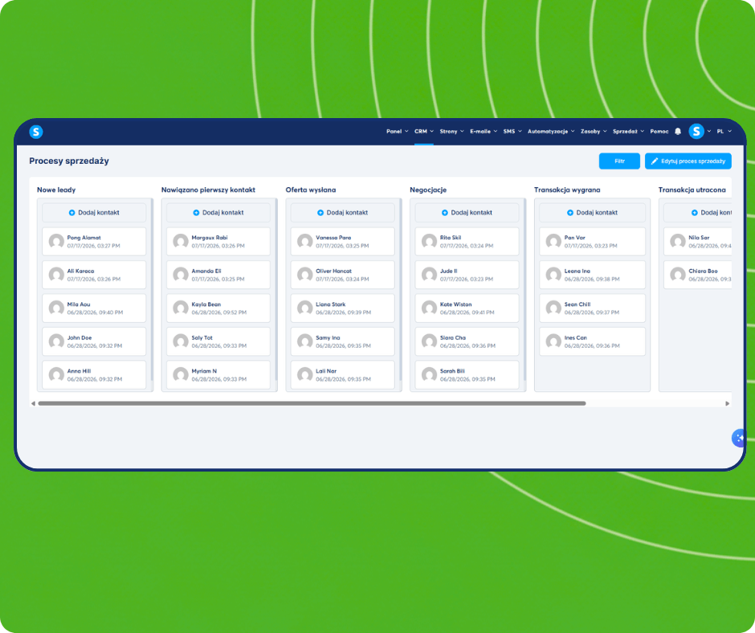Screen dimensions: 755x633
Task: Click Pong Alamat's avatar icon
Action: (56, 241)
